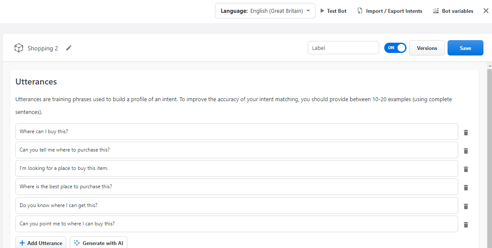The image size is (492, 248).
Task: Click the plus icon on Add Utterance
Action: click(x=21, y=242)
